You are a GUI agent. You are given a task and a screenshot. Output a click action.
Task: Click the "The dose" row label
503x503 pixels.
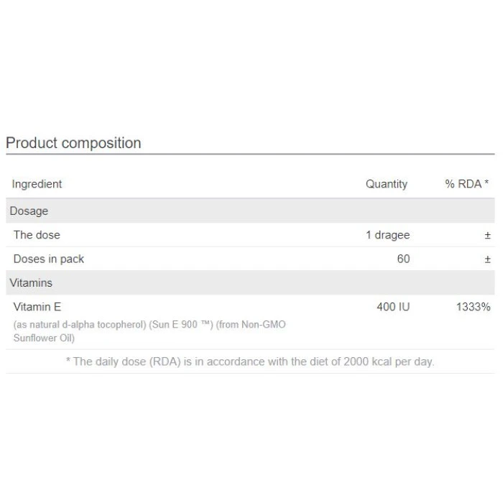37,235
